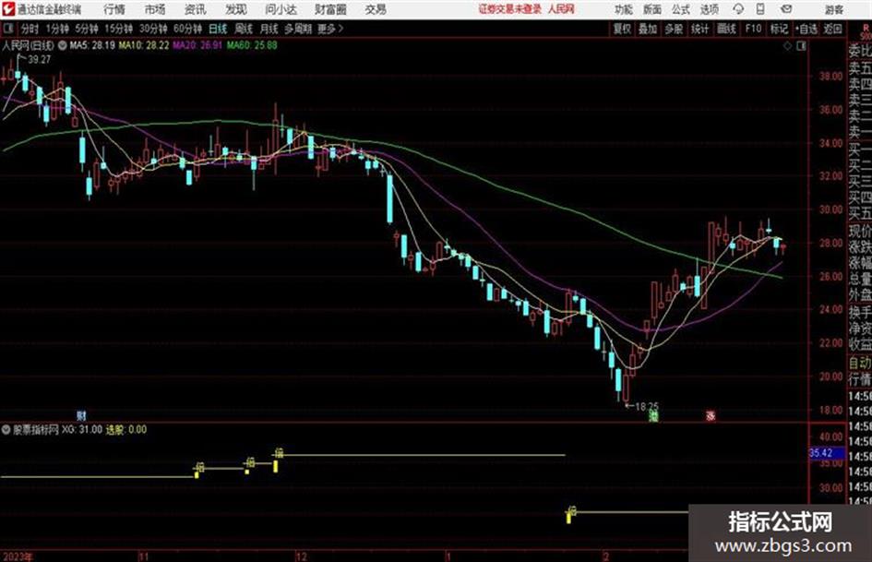872x562 pixels.
Task: Click the mobile phone icon in title bar
Action: (760, 9)
